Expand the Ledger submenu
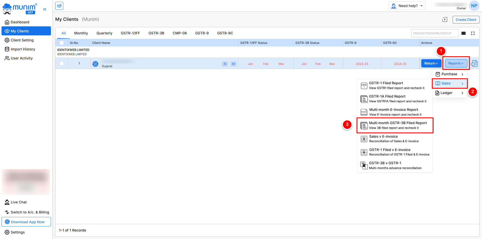The height and width of the screenshot is (239, 482). click(449, 93)
